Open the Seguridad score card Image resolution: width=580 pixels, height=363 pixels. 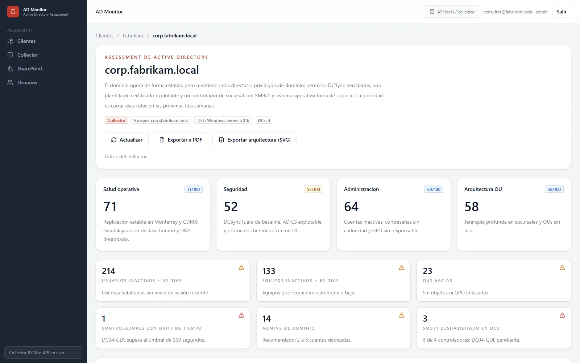coord(273,215)
